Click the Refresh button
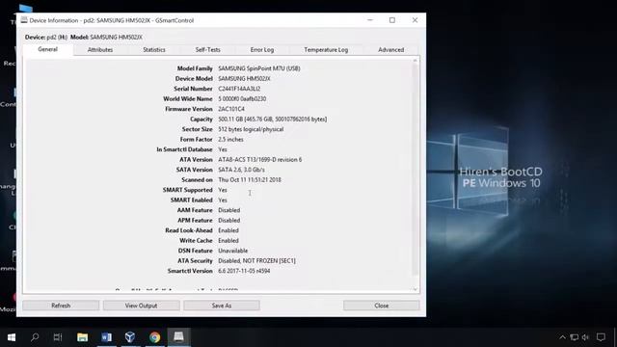The image size is (617, 347). click(x=61, y=306)
